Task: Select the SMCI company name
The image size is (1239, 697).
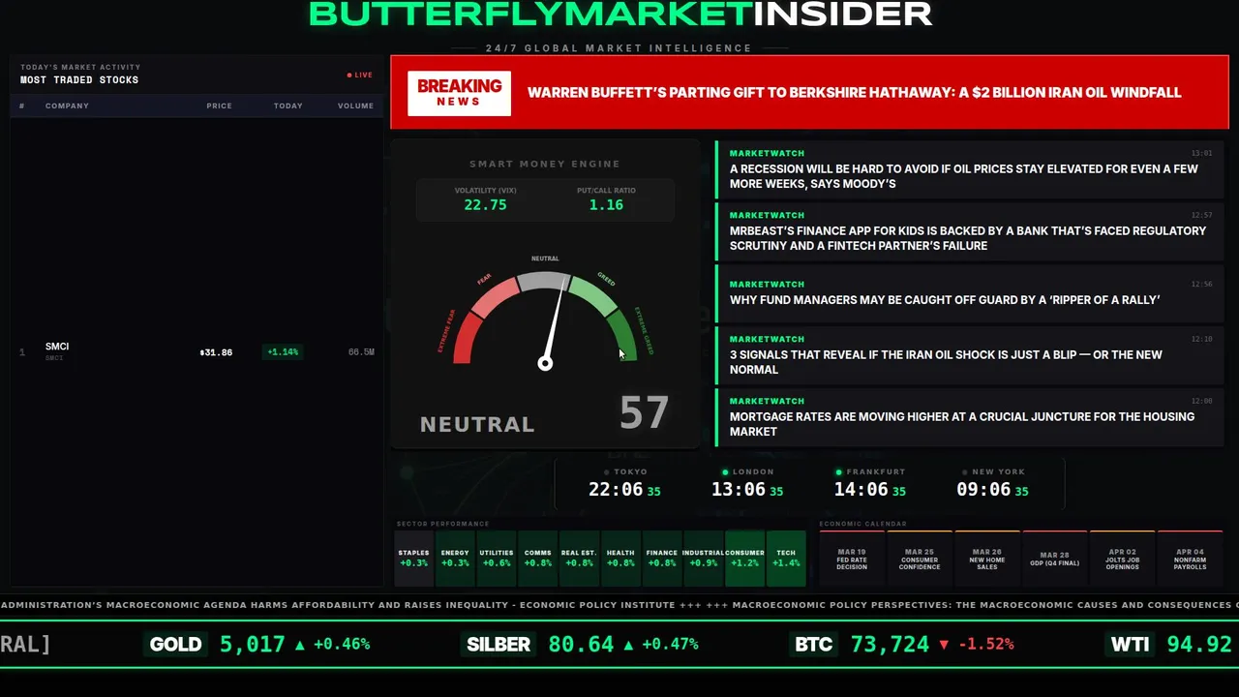Action: click(x=57, y=347)
